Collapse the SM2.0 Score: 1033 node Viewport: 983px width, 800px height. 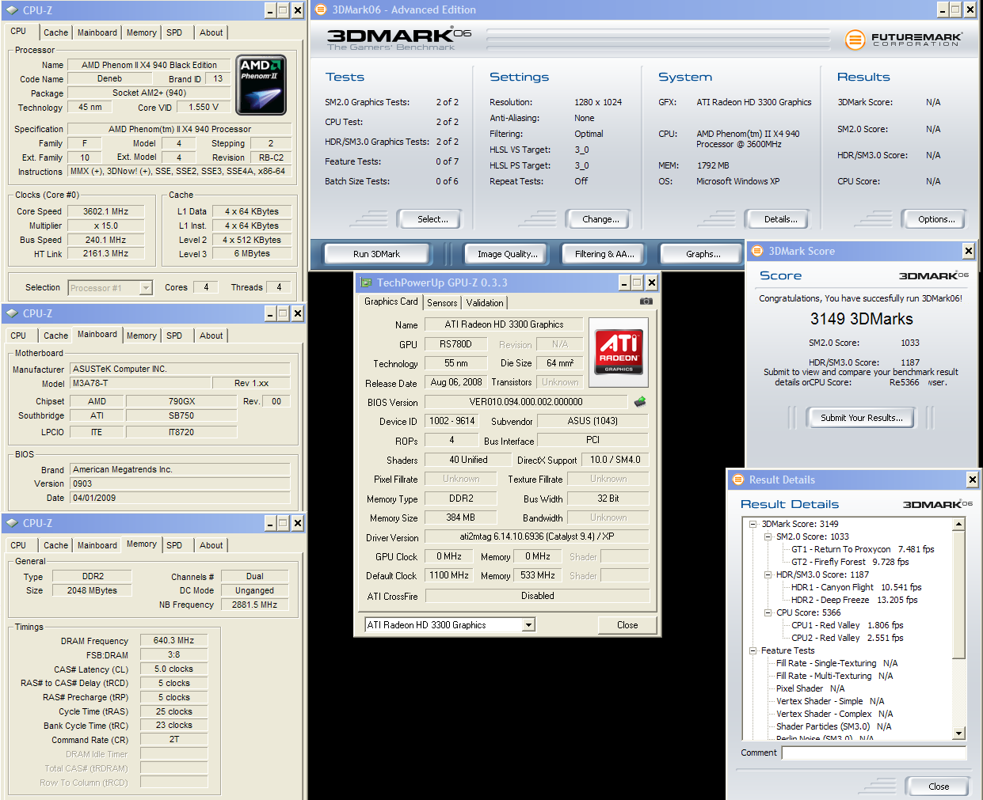point(768,536)
